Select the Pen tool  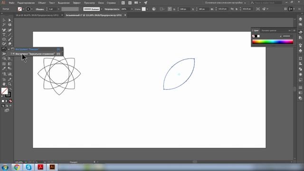[4, 30]
